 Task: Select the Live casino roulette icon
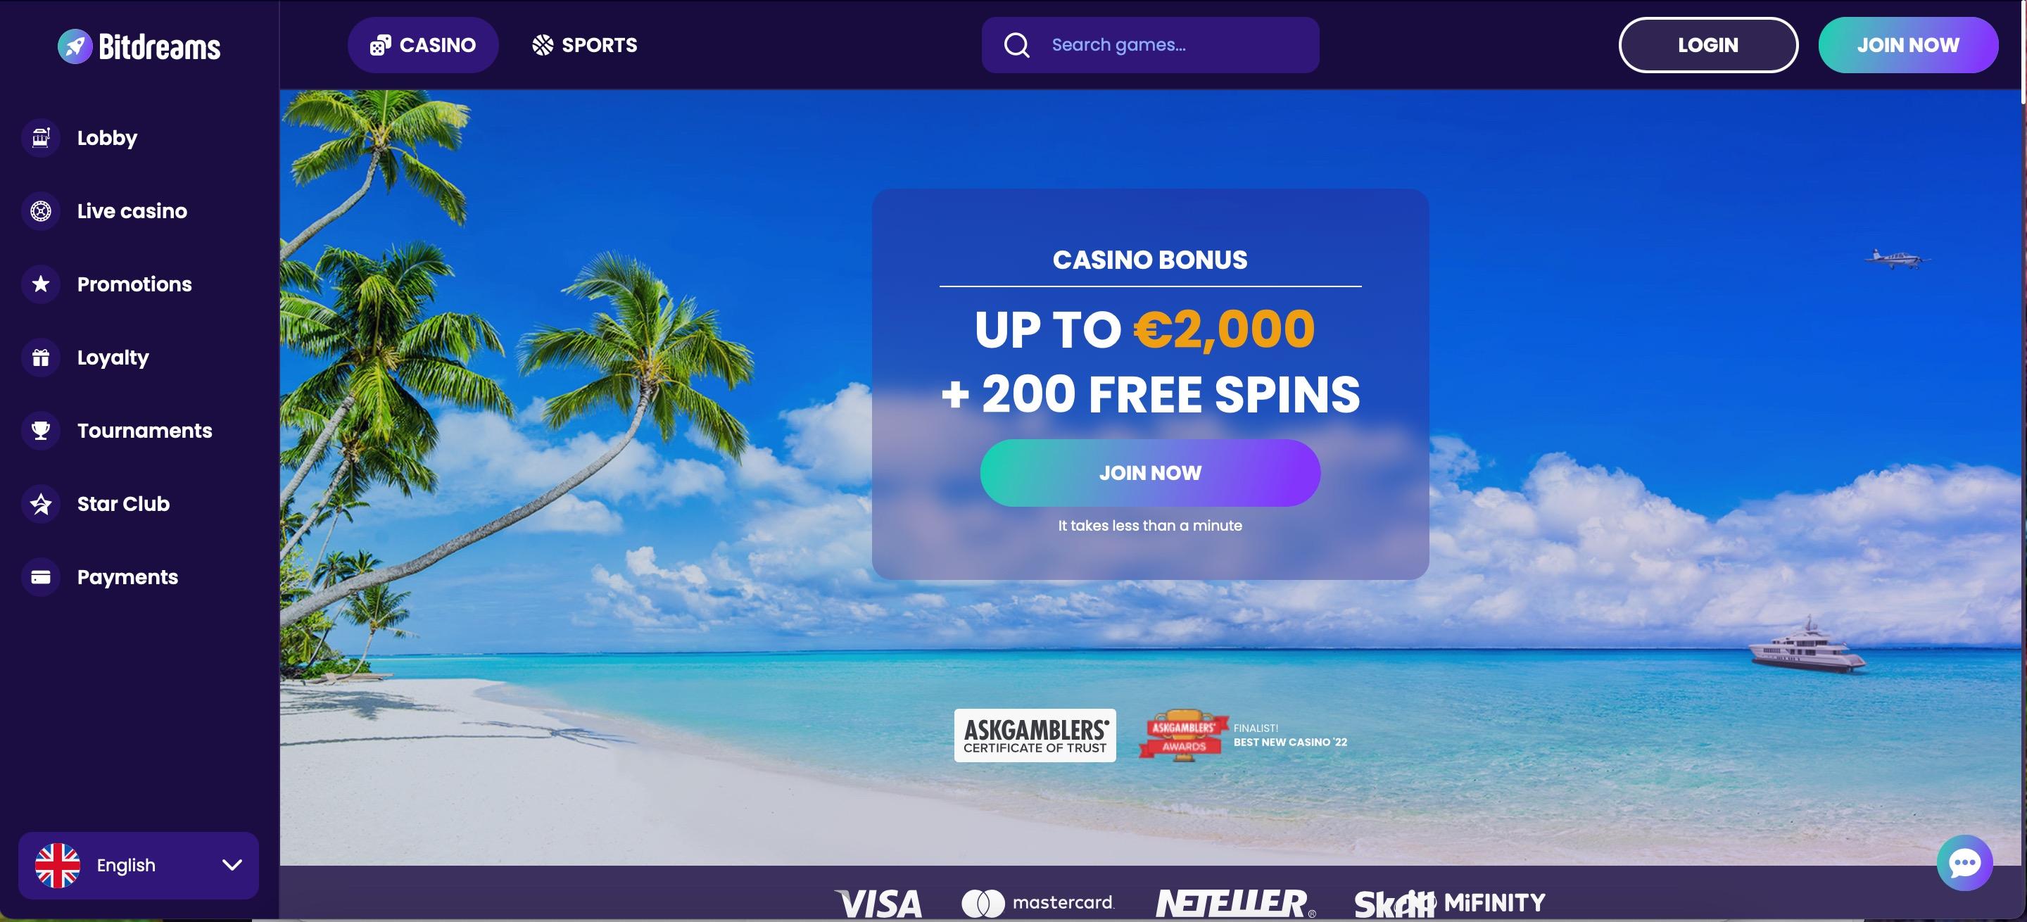click(x=41, y=211)
